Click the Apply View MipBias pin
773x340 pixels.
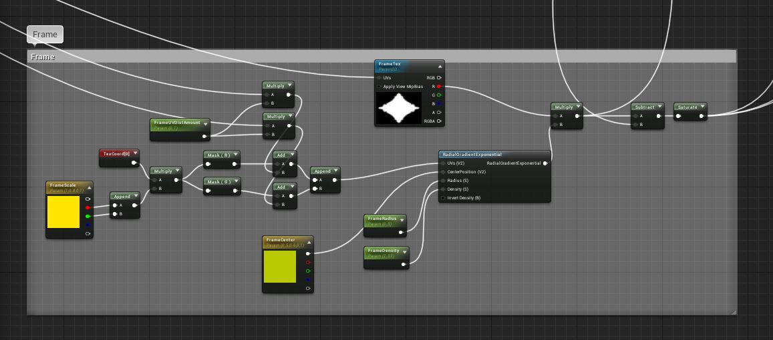coord(379,87)
